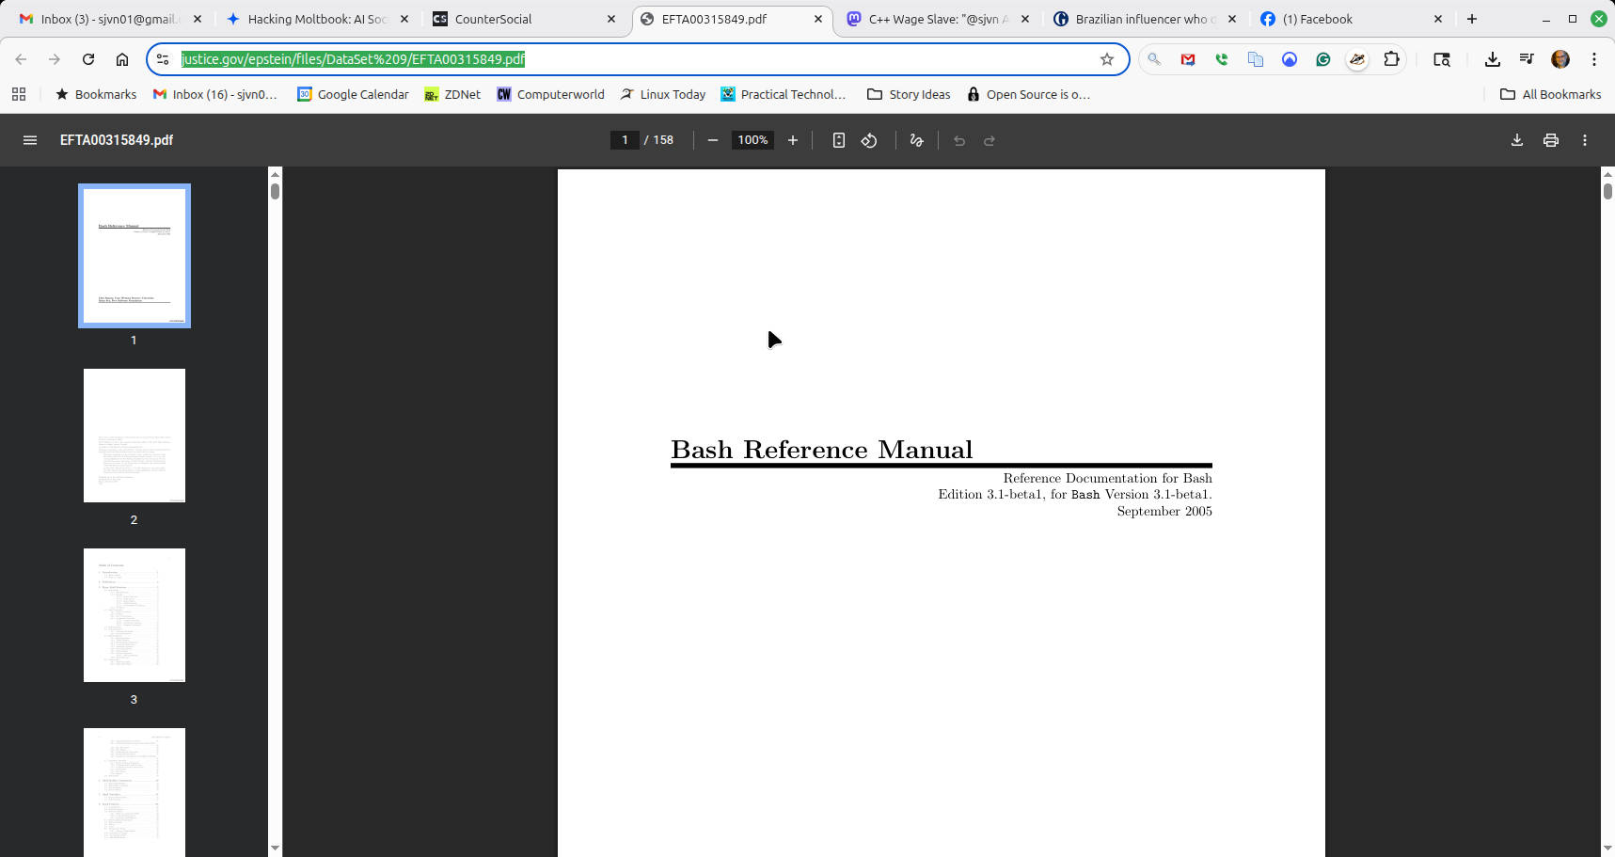Viewport: 1615px width, 857px height.
Task: Click the site information icon in address bar
Action: [x=163, y=59]
